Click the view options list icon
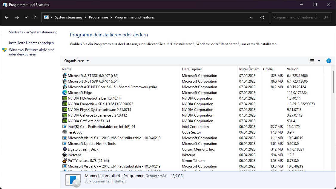 pos(312,61)
